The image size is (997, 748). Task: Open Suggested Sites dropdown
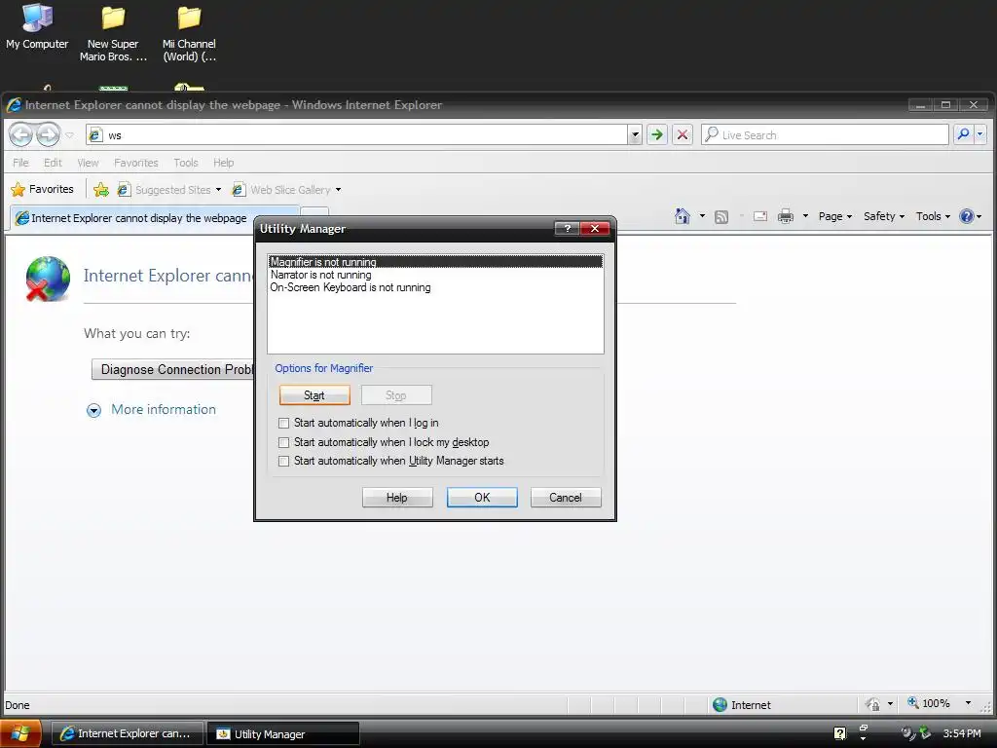pos(169,190)
